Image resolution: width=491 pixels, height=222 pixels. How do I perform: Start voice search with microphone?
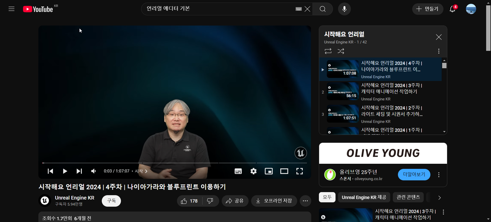[x=344, y=9]
